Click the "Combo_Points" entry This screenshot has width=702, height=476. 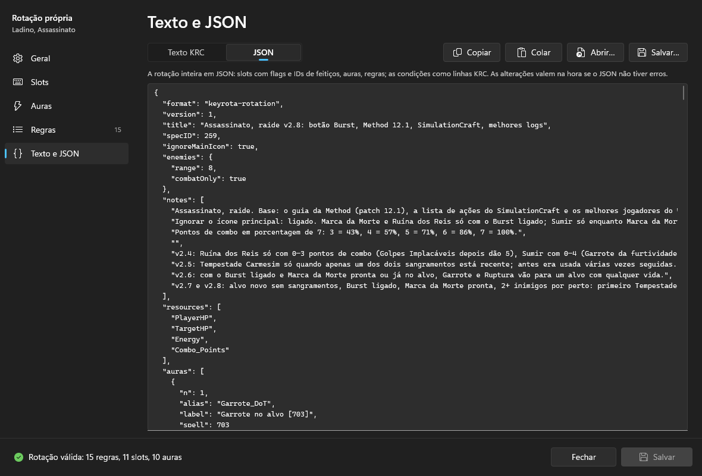point(200,350)
